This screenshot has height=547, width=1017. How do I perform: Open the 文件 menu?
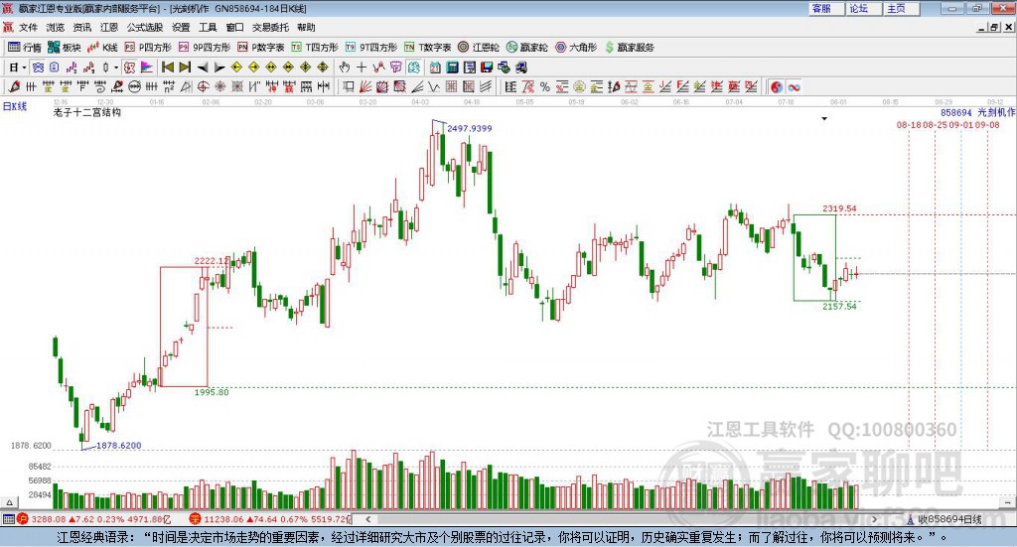tap(28, 27)
